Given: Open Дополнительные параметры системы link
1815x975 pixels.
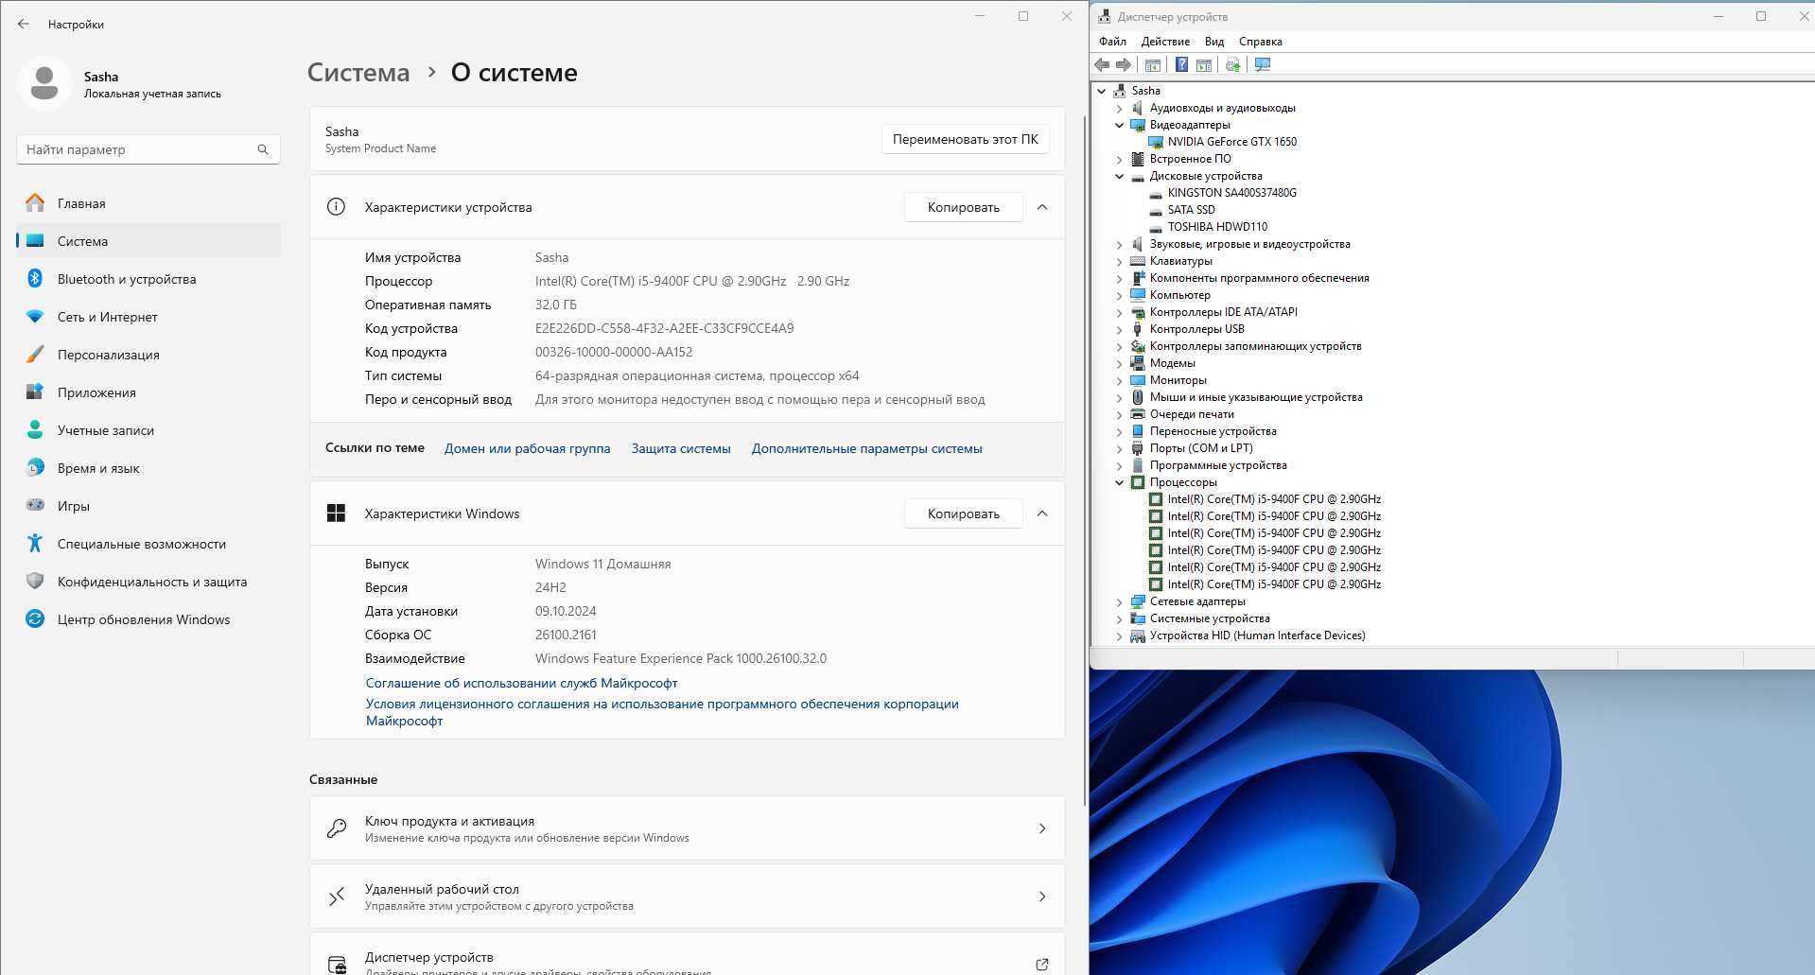Looking at the screenshot, I should [x=866, y=448].
